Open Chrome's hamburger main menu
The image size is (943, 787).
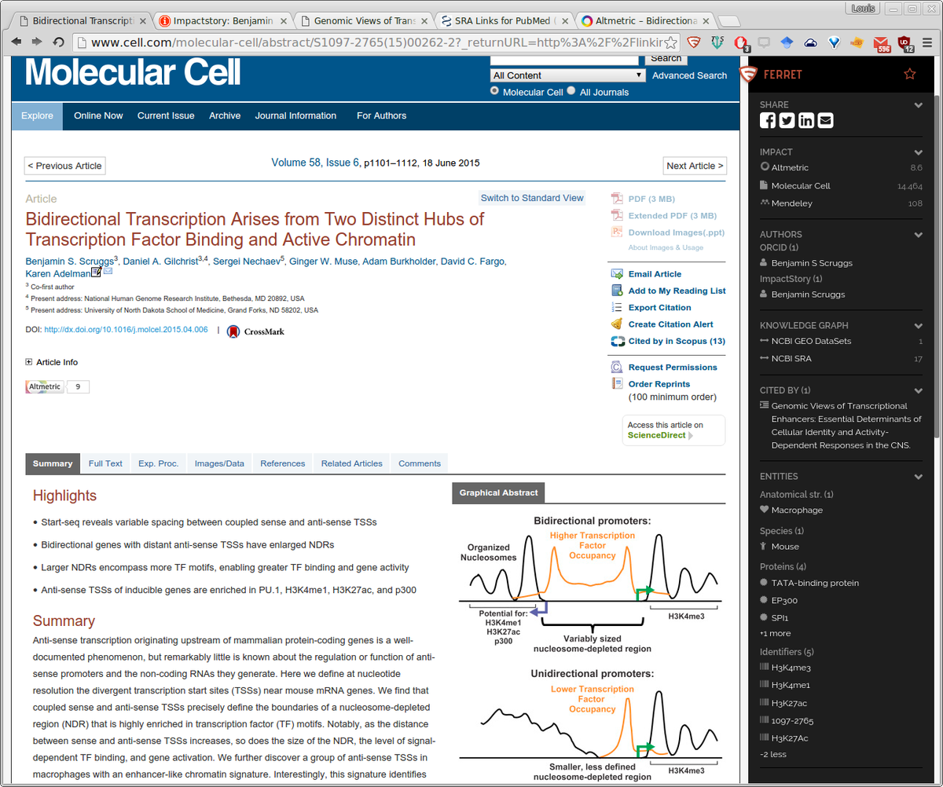pyautogui.click(x=928, y=42)
